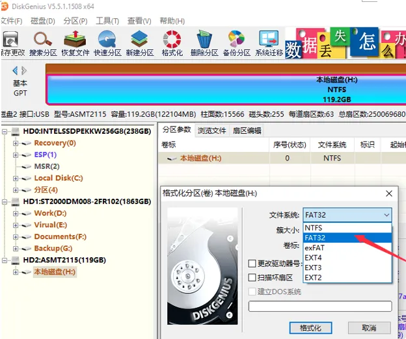This screenshot has height=339, width=406.
Task: Click the 卷标 column header in the partition table
Action: click(214, 145)
